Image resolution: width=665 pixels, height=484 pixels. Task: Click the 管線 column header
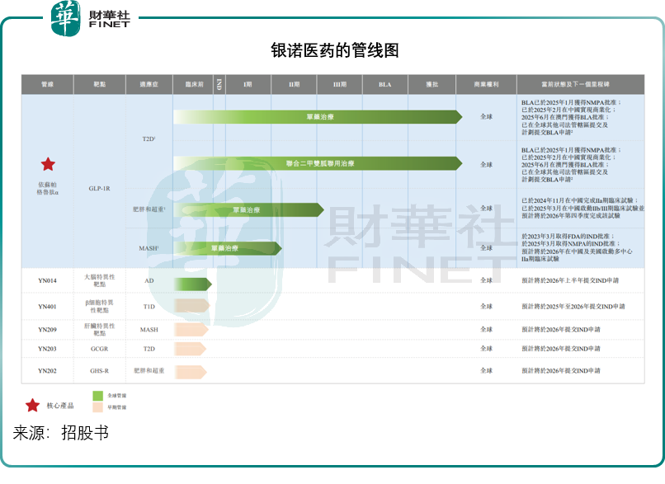coord(48,84)
